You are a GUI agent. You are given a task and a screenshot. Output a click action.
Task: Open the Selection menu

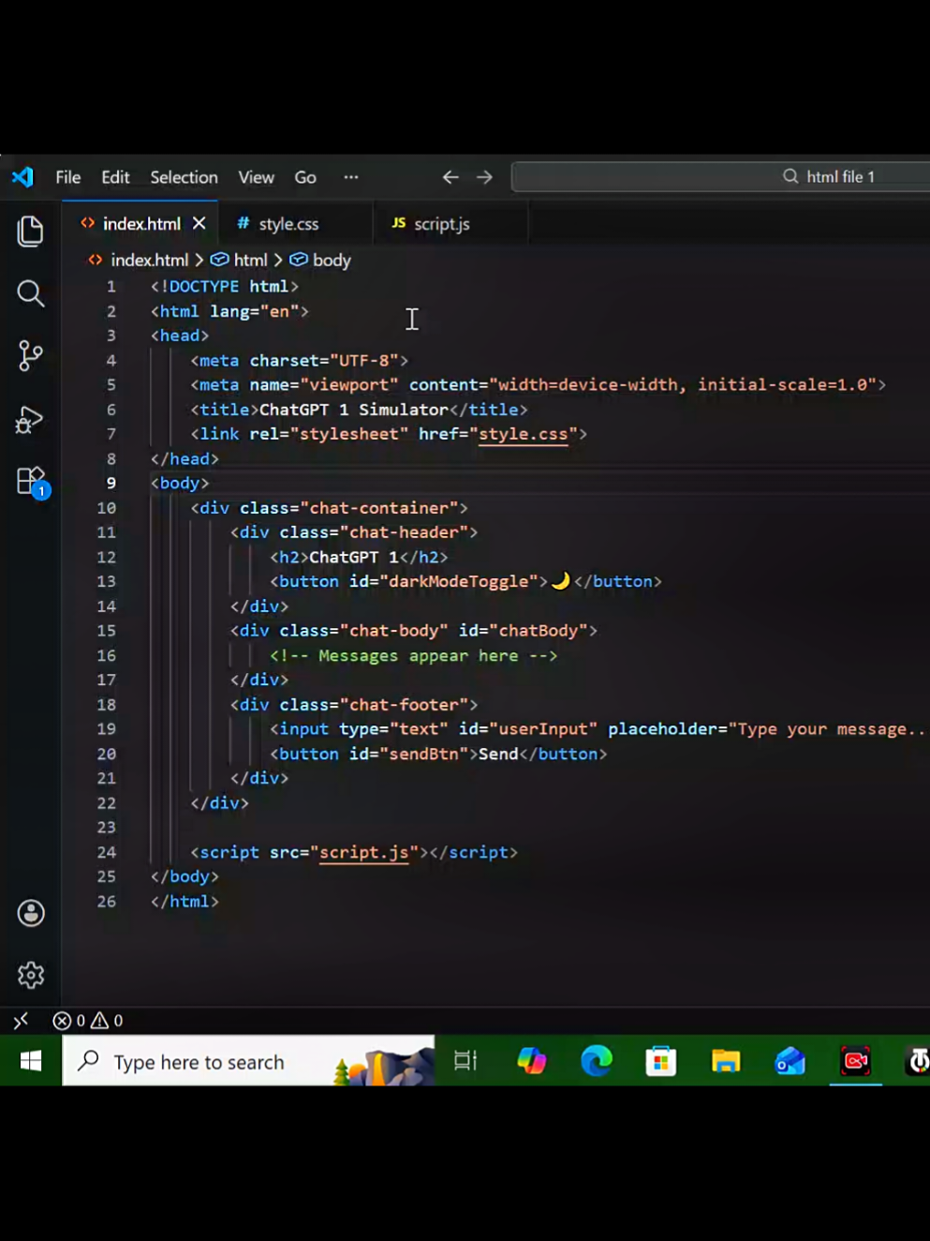coord(184,177)
